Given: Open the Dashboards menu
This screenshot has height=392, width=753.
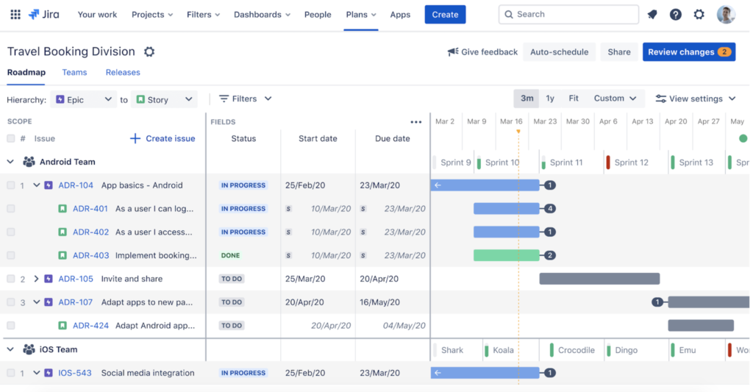Looking at the screenshot, I should click(262, 15).
